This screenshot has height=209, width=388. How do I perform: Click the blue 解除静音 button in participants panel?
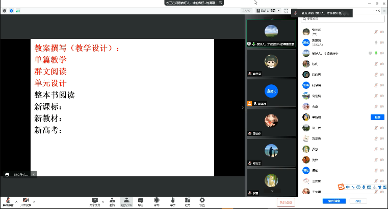pyautogui.click(x=333, y=201)
